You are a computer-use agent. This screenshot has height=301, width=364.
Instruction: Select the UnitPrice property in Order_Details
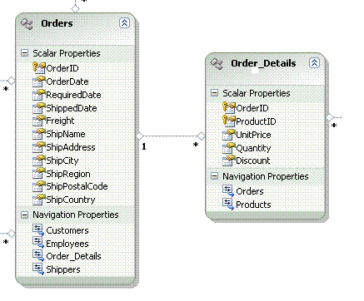point(253,135)
